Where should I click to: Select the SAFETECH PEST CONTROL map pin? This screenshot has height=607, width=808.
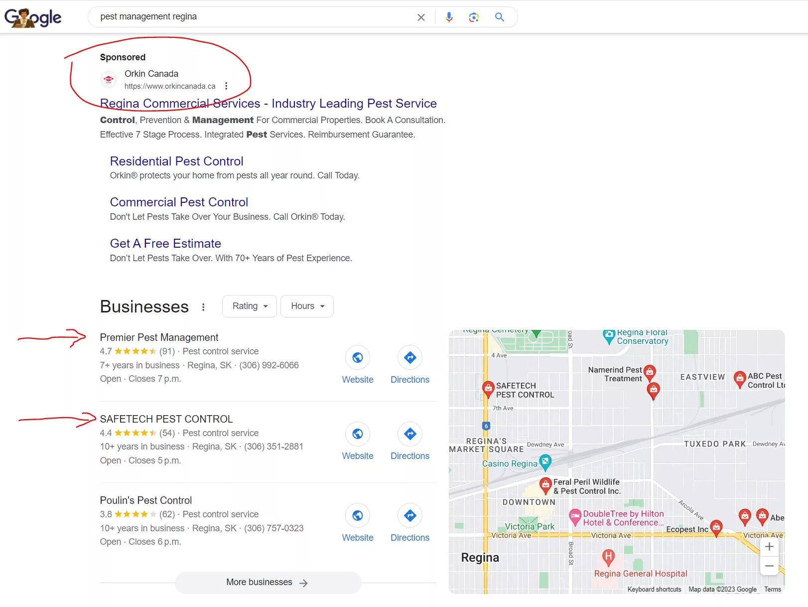click(x=488, y=389)
